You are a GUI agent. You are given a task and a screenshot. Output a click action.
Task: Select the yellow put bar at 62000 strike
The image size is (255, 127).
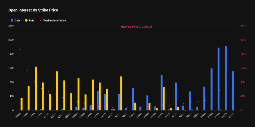point(57,91)
